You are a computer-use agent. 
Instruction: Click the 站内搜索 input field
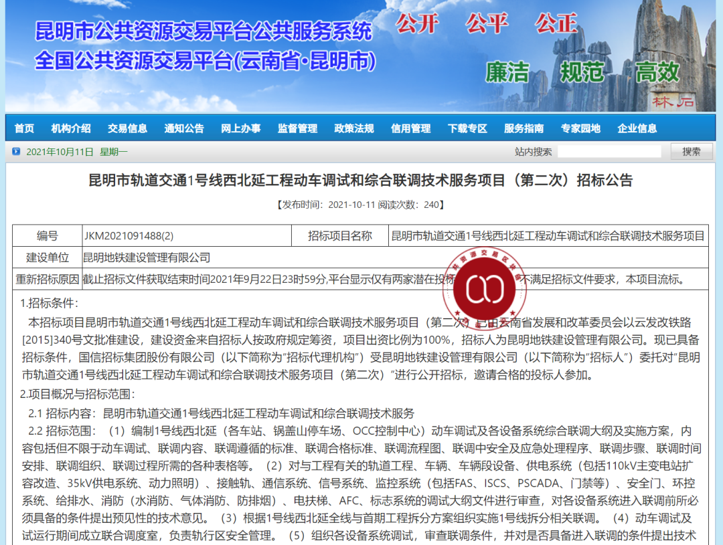[609, 152]
